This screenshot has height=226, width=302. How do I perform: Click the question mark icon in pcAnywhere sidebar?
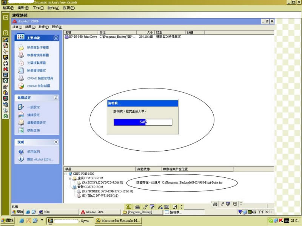(6, 33)
